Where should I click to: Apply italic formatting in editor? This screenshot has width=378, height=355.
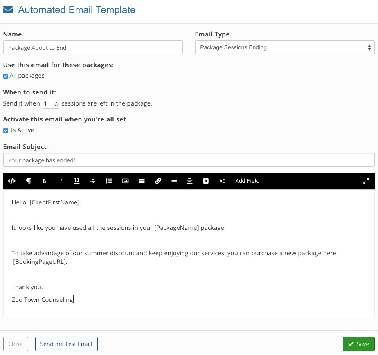click(61, 181)
